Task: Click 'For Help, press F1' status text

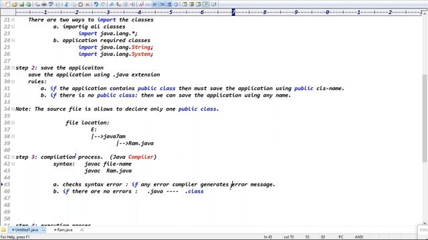Action: pos(15,237)
